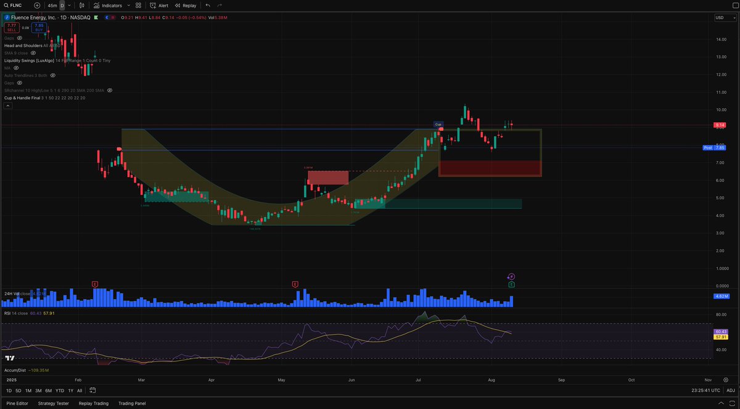Click the TradingView logo at chart corner
The image size is (740, 409).
point(10,358)
